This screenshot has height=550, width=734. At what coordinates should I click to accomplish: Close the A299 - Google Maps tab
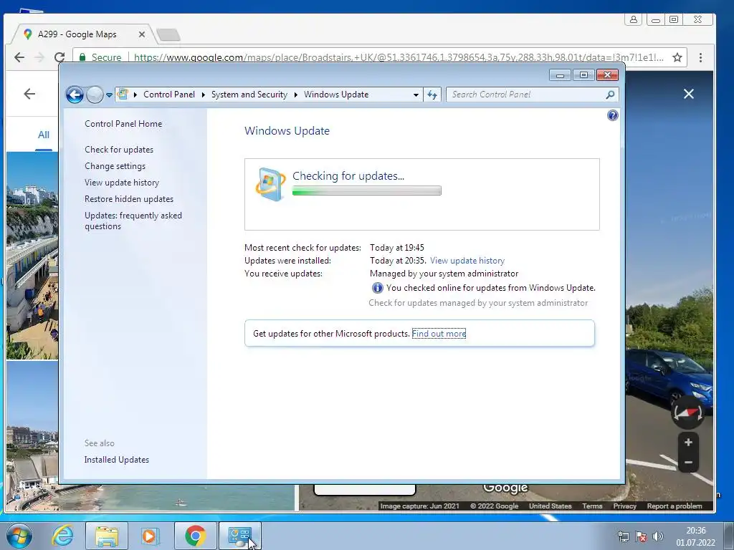pos(142,34)
